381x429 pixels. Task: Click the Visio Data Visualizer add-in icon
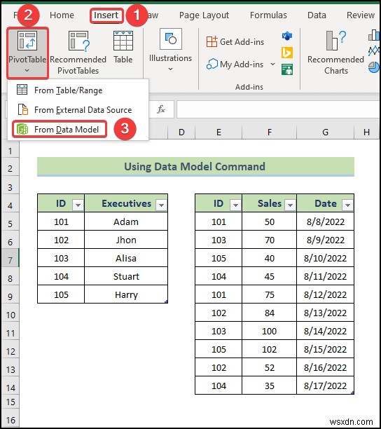point(286,36)
